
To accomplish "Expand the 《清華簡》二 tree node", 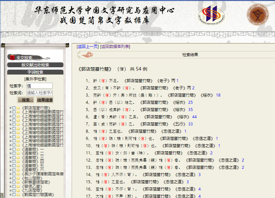I will point(10,153).
